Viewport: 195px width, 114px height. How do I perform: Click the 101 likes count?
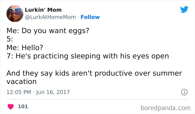click(x=23, y=106)
